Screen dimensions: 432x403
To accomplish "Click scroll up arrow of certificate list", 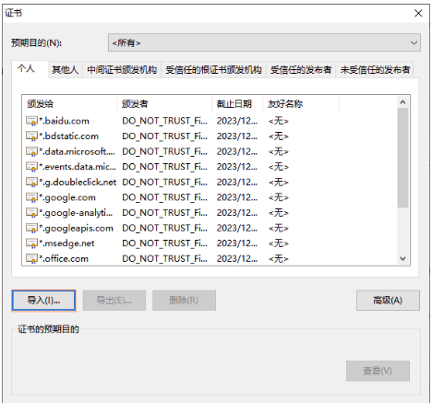I will 402,102.
